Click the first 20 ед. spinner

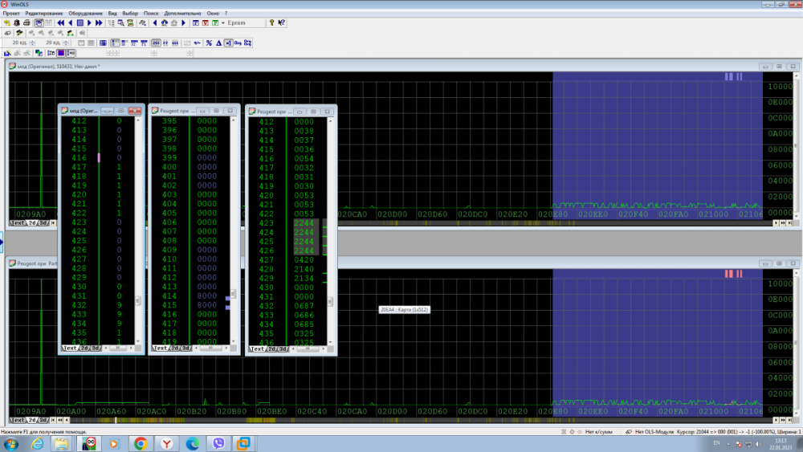(x=32, y=43)
